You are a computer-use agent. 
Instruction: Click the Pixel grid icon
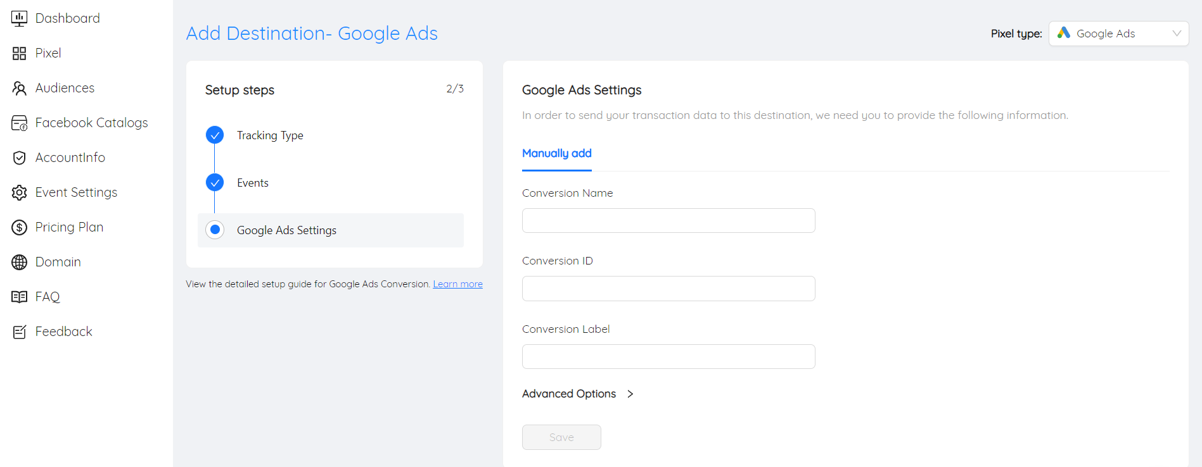click(20, 53)
